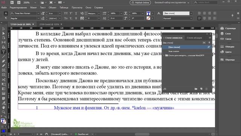
Task: Open the 200% zoom level dropdown
Action: [x=35, y=3]
